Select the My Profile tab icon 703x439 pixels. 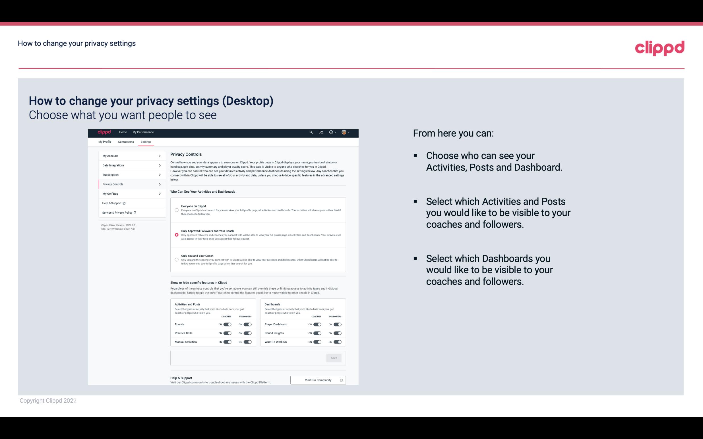105,142
